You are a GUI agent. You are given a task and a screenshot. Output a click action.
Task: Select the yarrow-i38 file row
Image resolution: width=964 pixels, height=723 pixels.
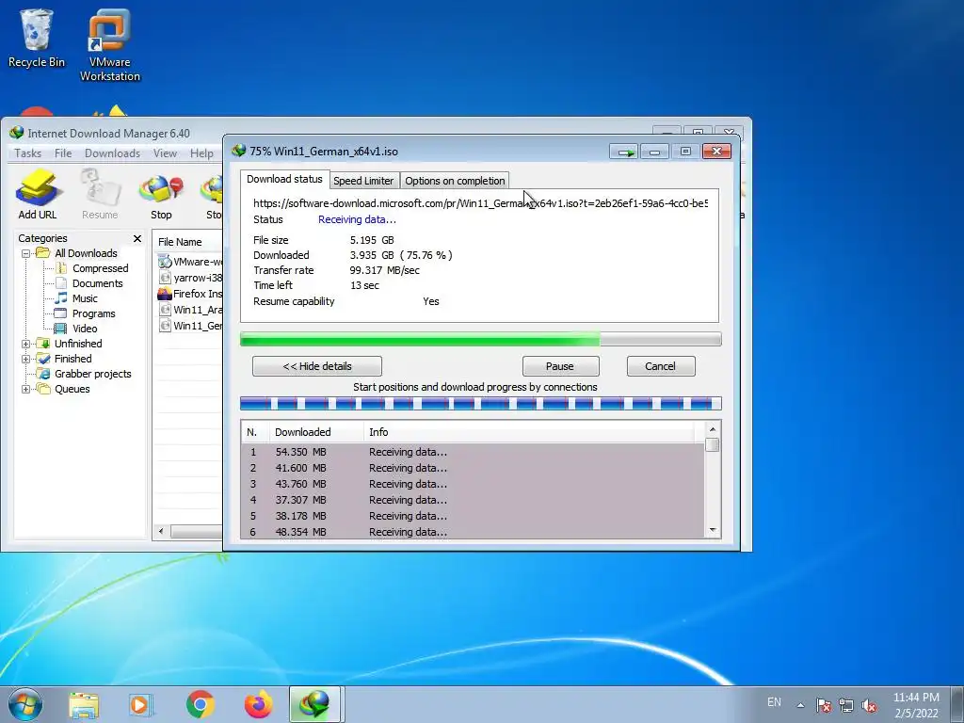(x=190, y=278)
